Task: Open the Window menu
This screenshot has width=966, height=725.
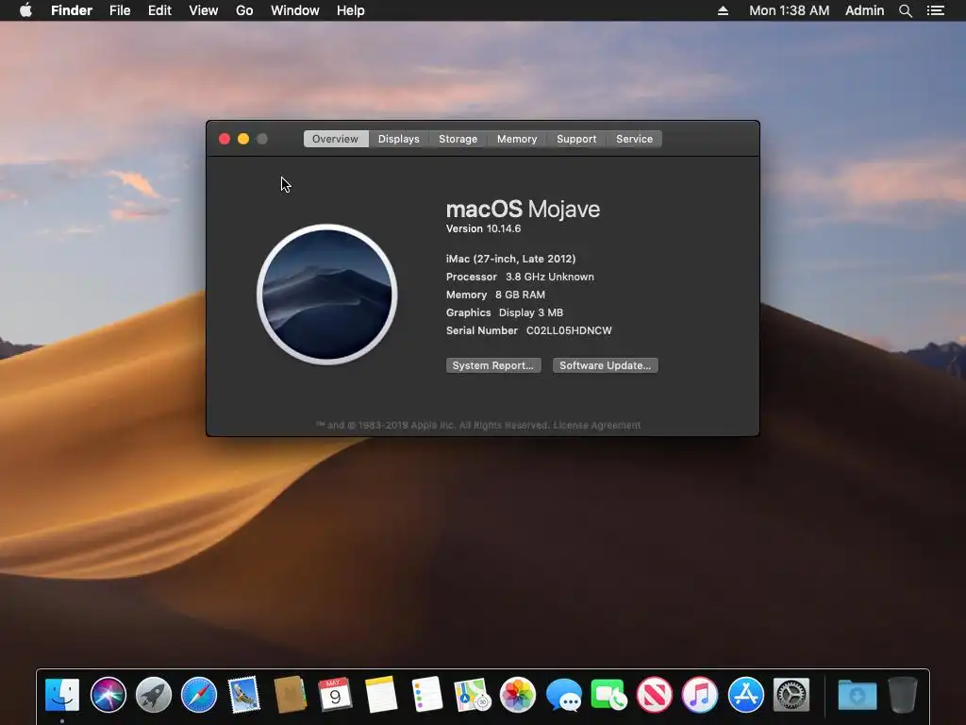Action: [x=295, y=10]
